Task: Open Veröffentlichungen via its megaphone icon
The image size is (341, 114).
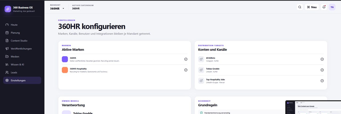Action: pos(7,49)
